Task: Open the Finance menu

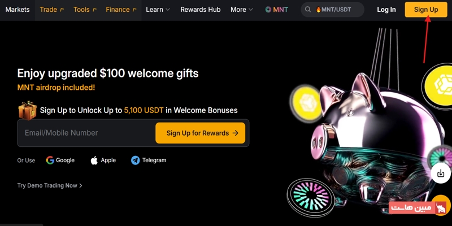Action: [x=121, y=10]
